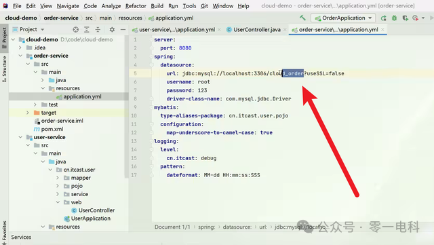Click the profiler run icon
The height and width of the screenshot is (245, 434).
click(x=415, y=18)
